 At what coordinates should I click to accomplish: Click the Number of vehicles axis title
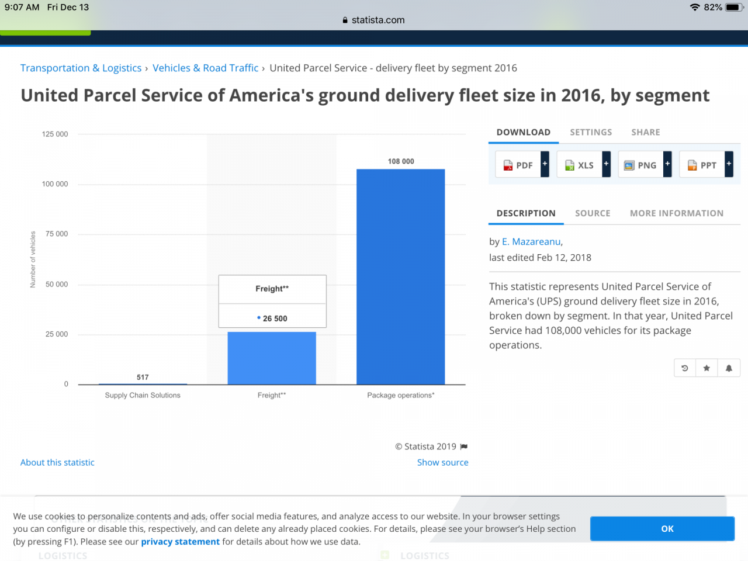[33, 259]
